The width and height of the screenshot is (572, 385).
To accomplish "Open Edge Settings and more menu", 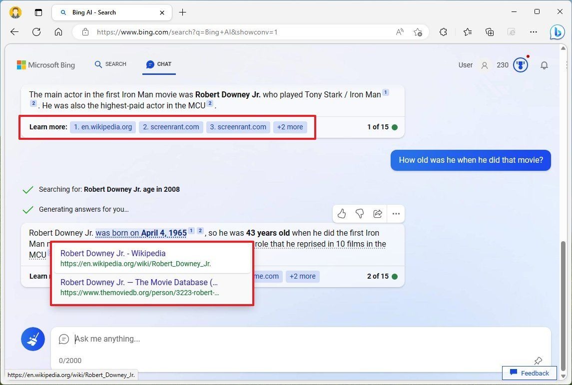I will point(534,32).
